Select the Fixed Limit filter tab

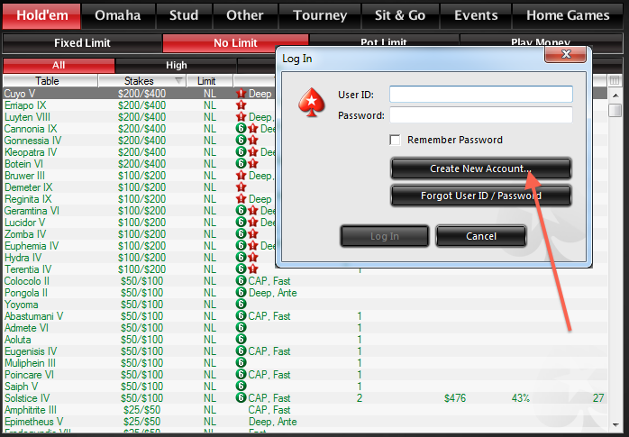pos(81,43)
